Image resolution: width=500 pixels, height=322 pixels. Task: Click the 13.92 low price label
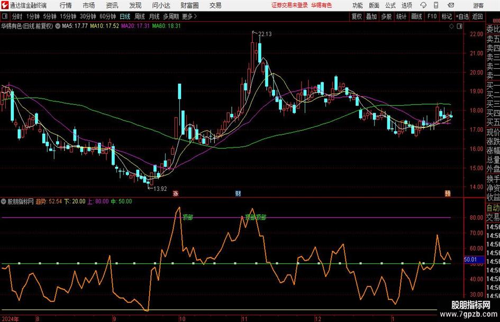(160, 188)
